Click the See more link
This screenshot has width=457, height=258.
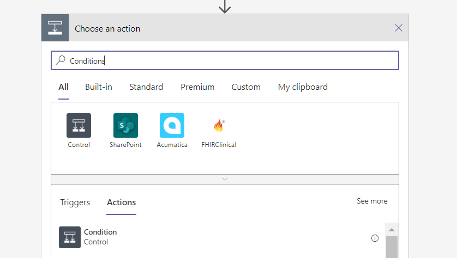pyautogui.click(x=372, y=201)
